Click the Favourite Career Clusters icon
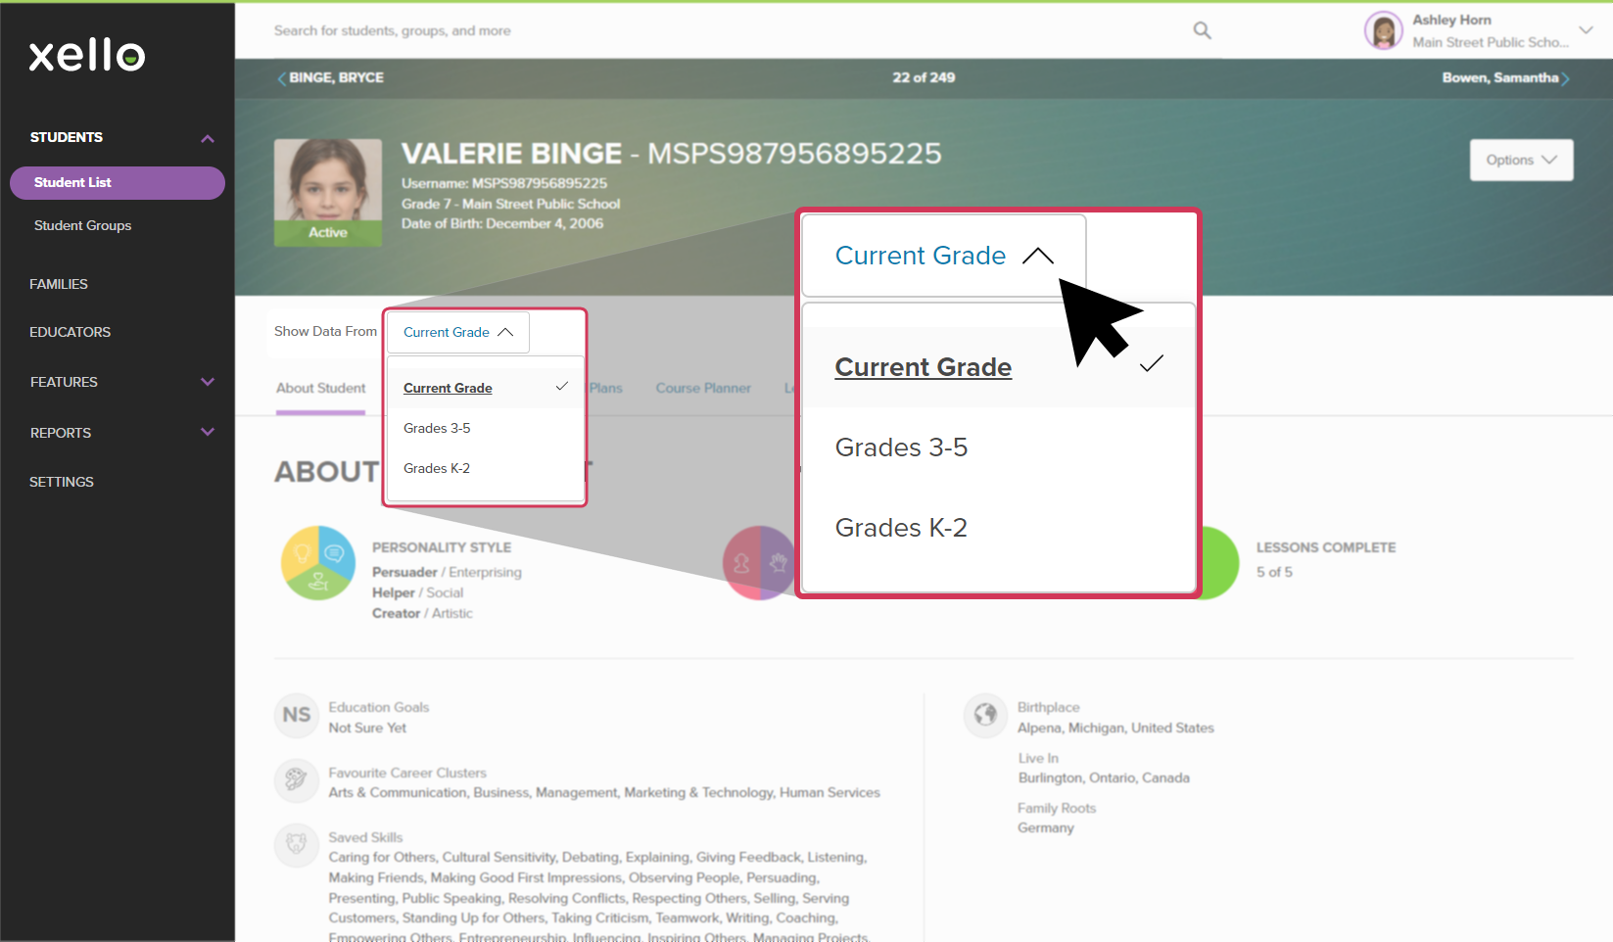The height and width of the screenshot is (942, 1613). point(297,780)
